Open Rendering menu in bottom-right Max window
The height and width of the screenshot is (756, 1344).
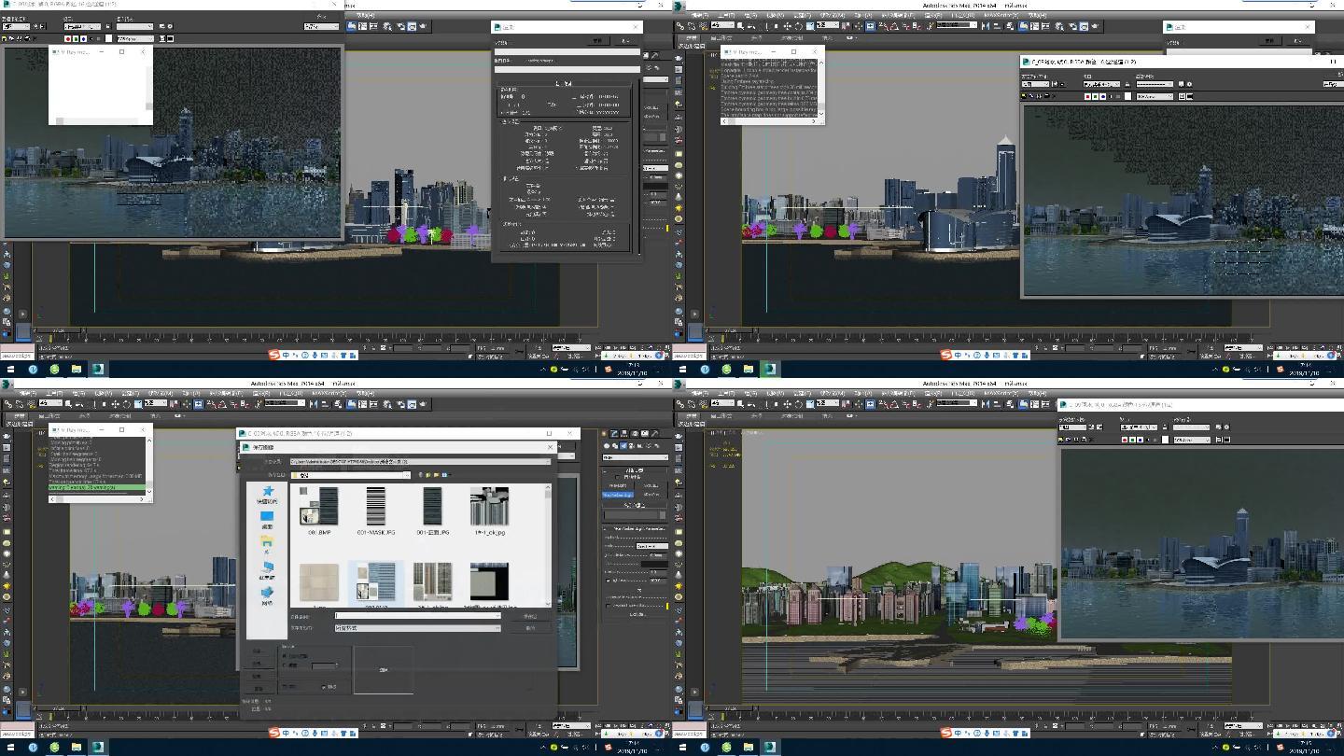pos(933,393)
